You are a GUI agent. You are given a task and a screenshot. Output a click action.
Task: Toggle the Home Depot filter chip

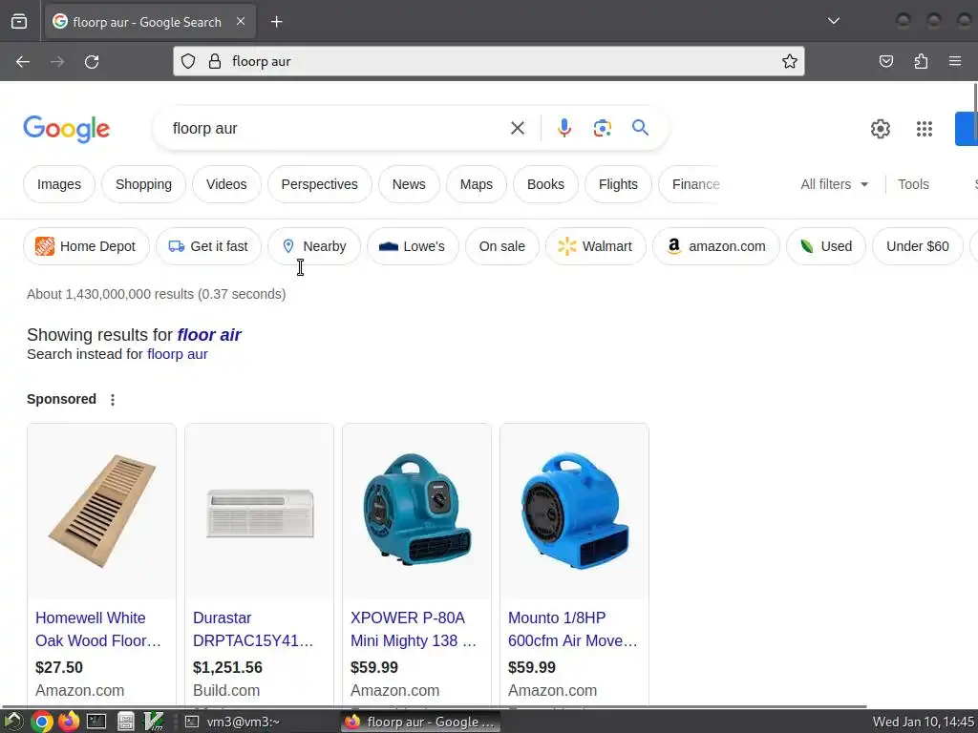(x=86, y=246)
